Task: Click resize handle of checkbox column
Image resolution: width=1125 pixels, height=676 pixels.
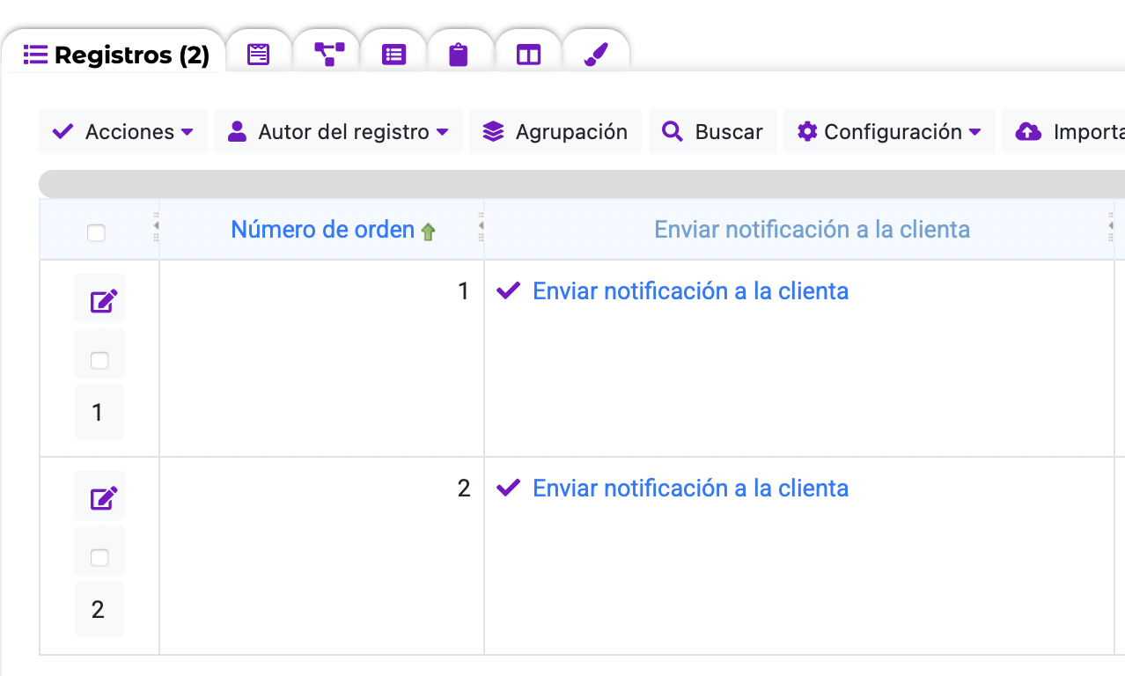Action: click(x=156, y=227)
